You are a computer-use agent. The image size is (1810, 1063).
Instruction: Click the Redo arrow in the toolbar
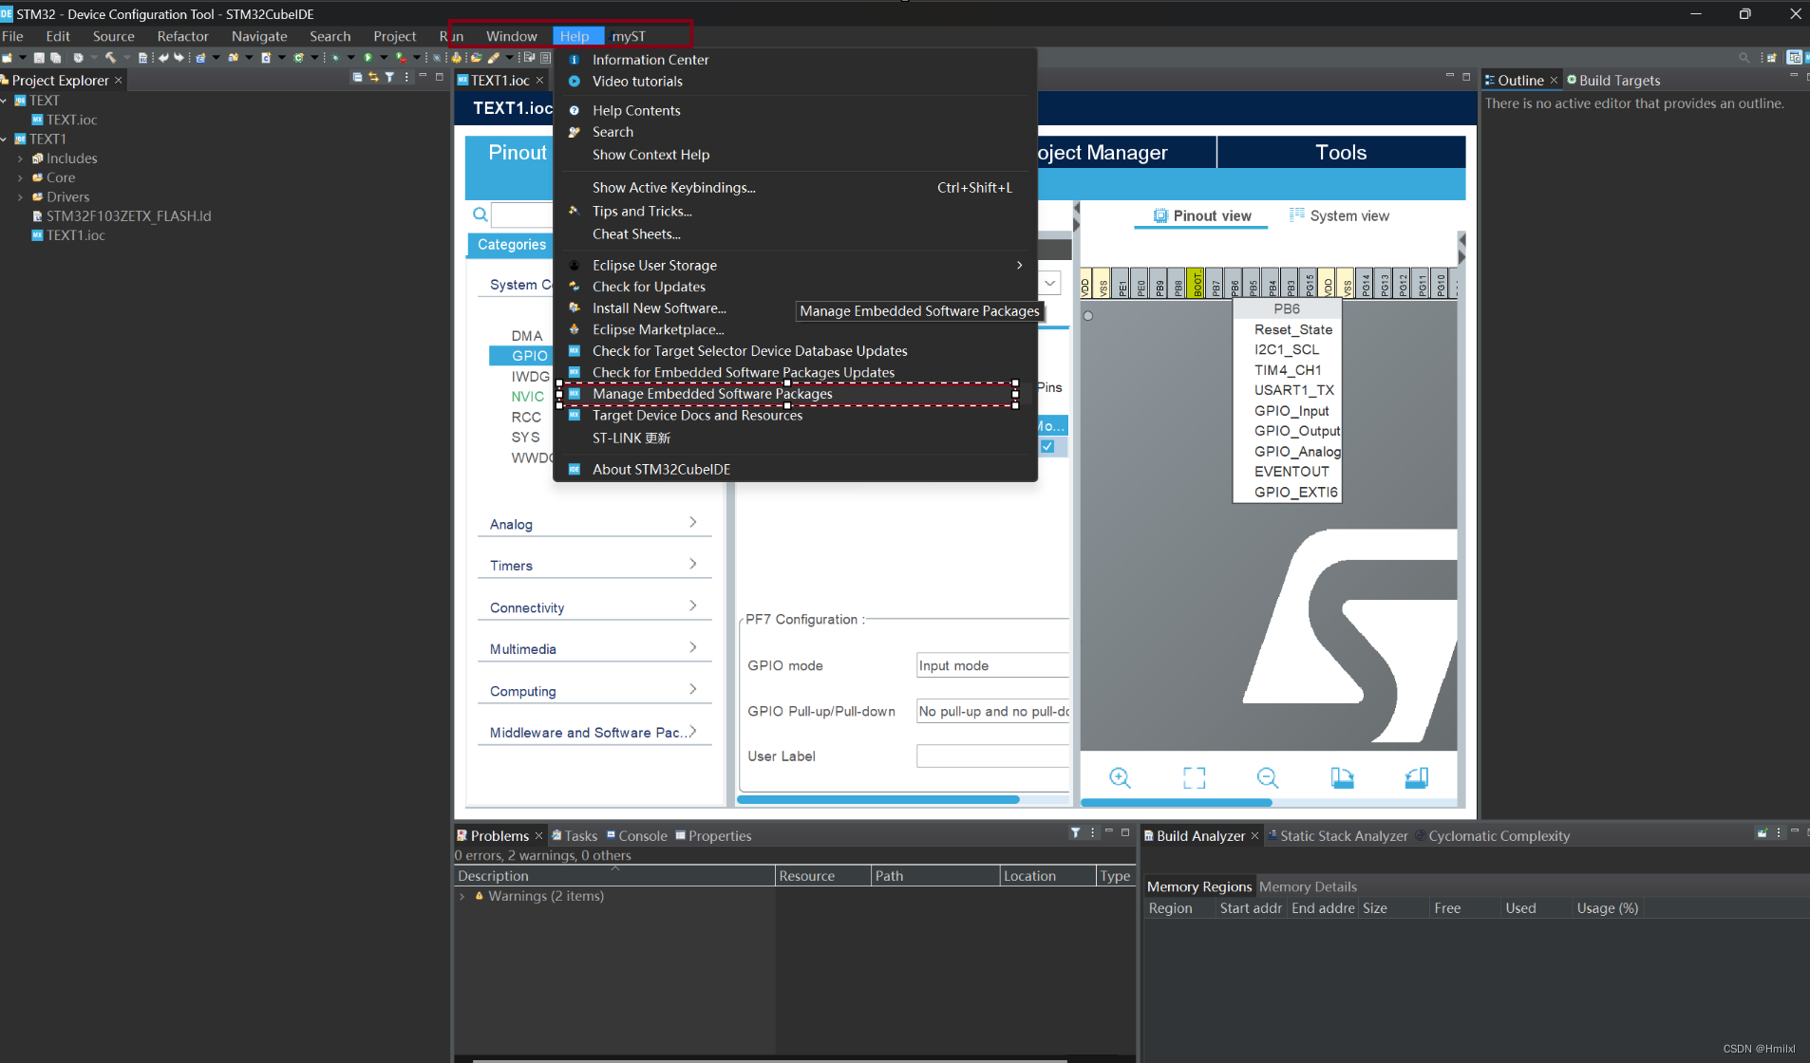click(x=179, y=58)
